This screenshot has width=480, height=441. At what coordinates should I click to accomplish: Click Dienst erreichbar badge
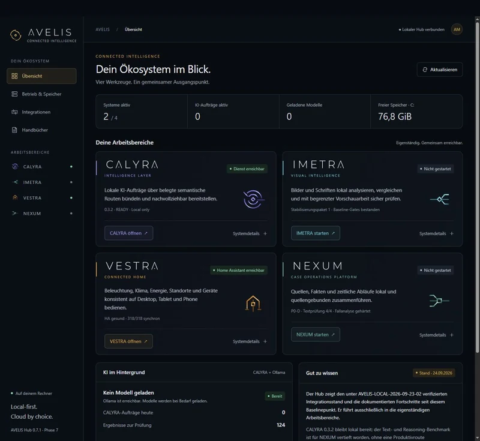[247, 169]
